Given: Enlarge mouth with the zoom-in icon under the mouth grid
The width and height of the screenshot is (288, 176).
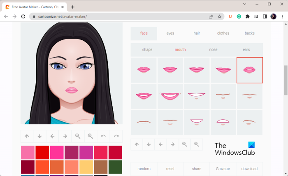Looking at the screenshot, I should (x=197, y=144).
